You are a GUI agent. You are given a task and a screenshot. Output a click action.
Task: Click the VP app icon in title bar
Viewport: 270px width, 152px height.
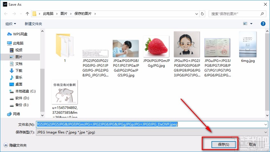click(x=5, y=4)
